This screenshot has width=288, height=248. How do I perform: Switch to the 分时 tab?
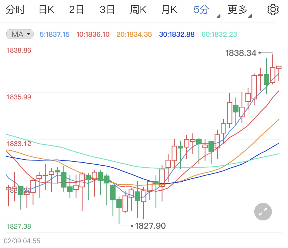pos(15,10)
